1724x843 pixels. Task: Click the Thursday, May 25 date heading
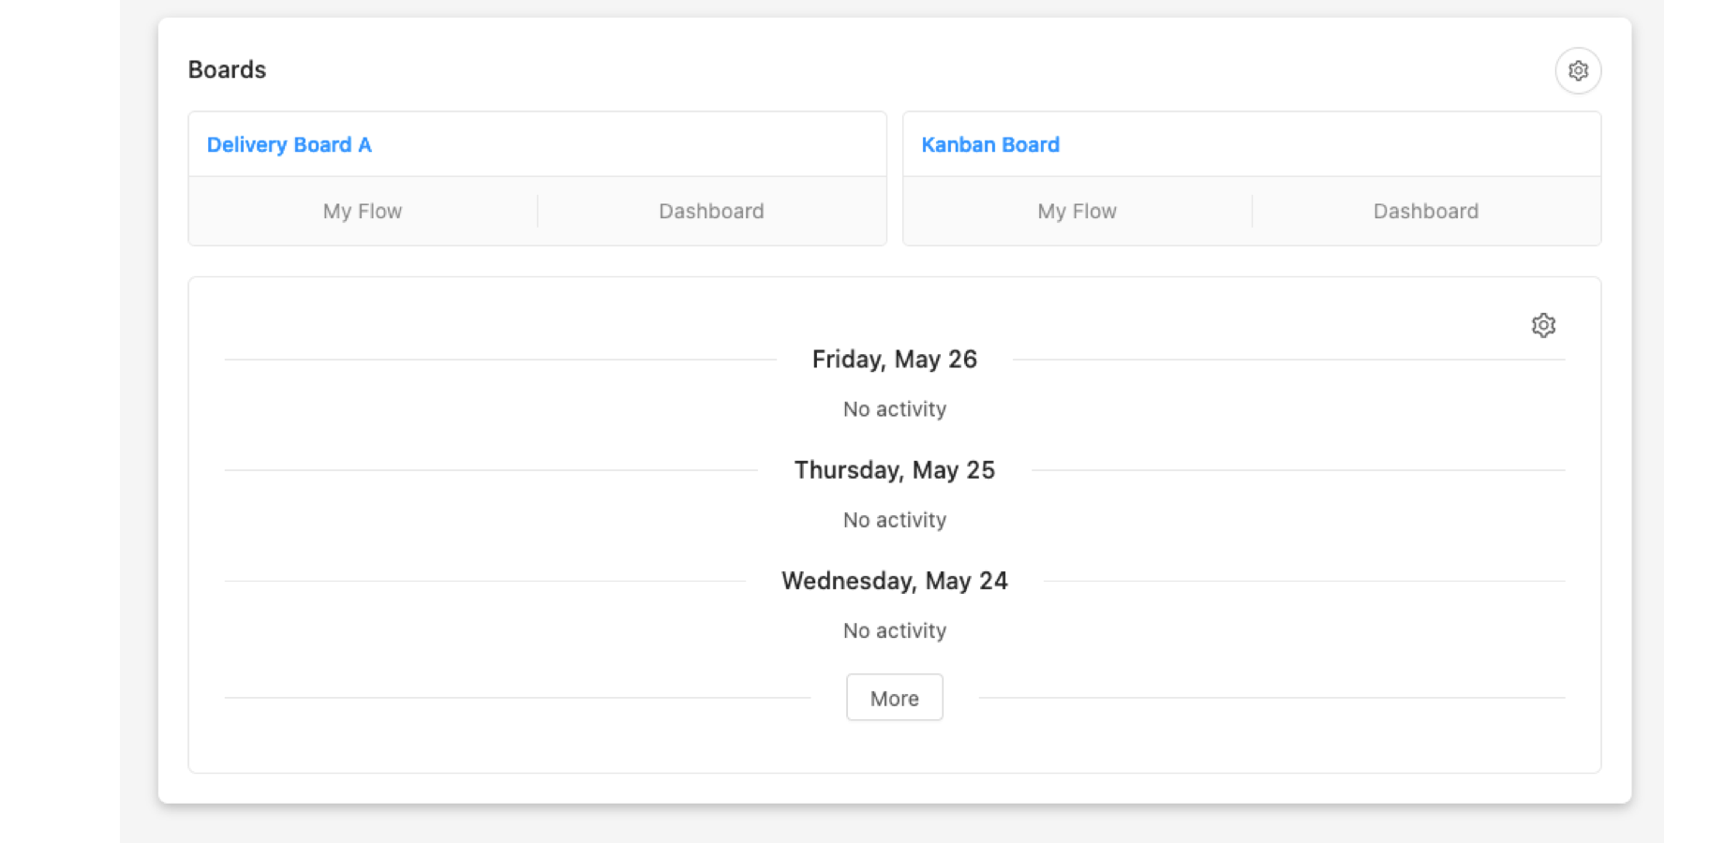tap(894, 470)
